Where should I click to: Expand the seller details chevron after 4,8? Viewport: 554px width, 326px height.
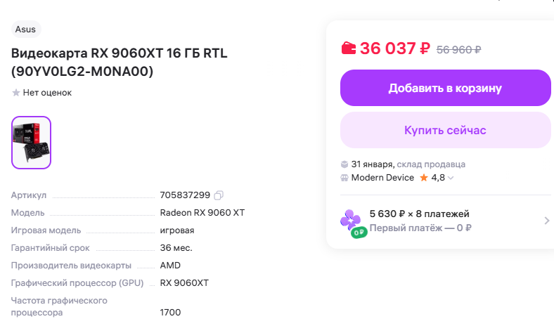pyautogui.click(x=451, y=178)
